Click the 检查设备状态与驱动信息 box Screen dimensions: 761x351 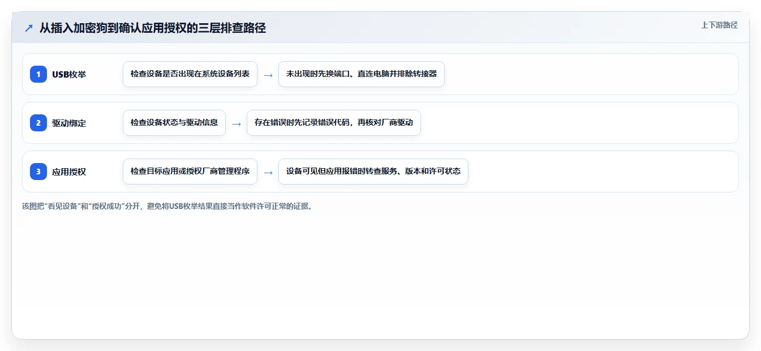pyautogui.click(x=174, y=123)
